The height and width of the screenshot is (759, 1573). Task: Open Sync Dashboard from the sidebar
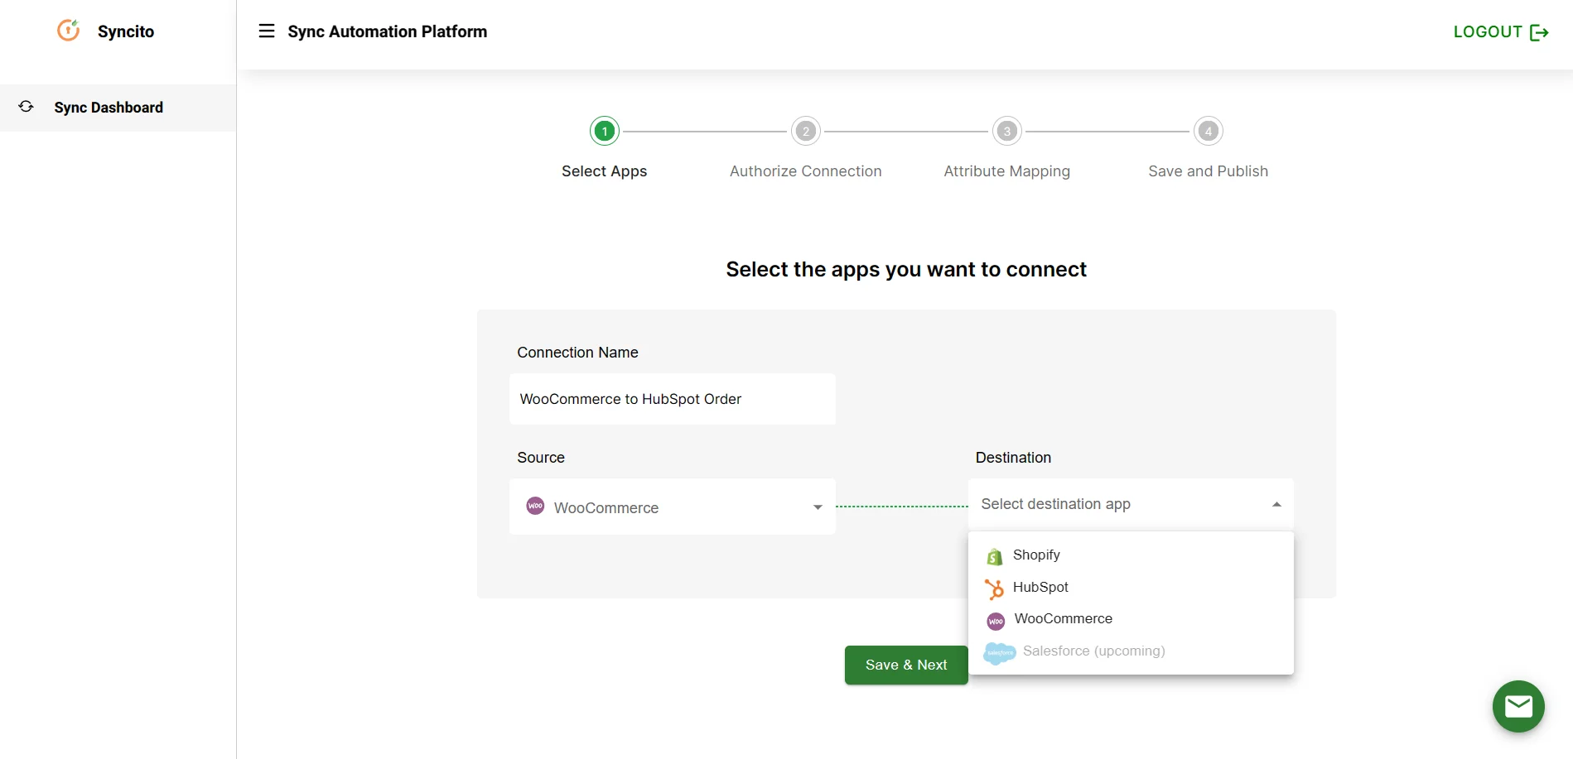pyautogui.click(x=109, y=107)
